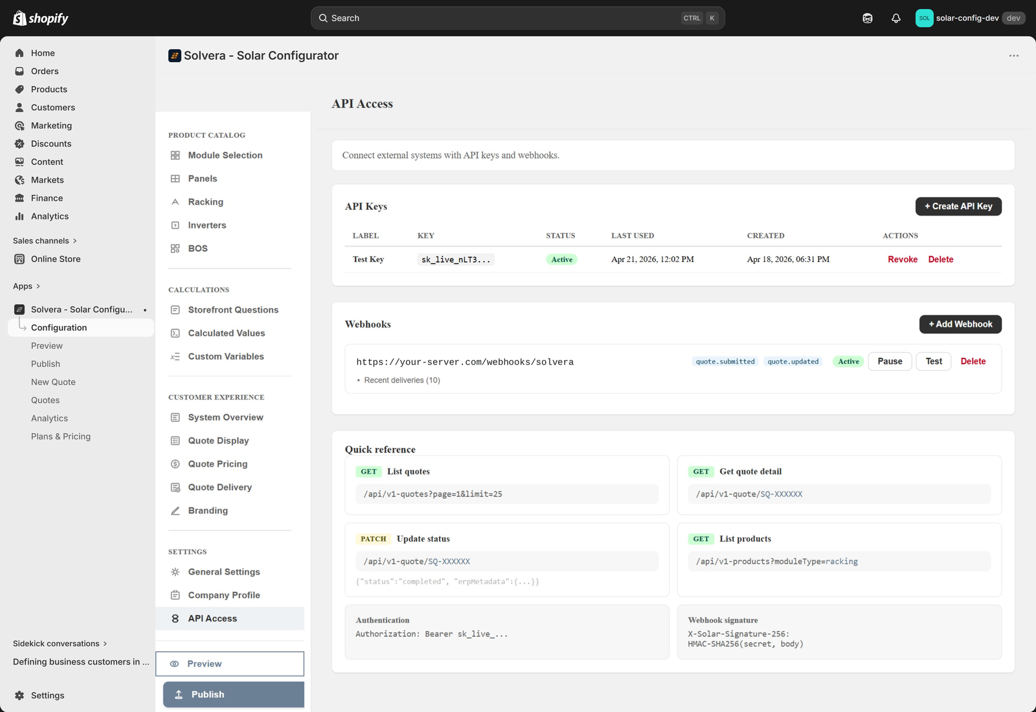Click the Online Store icon
The width and height of the screenshot is (1036, 712).
pos(19,259)
